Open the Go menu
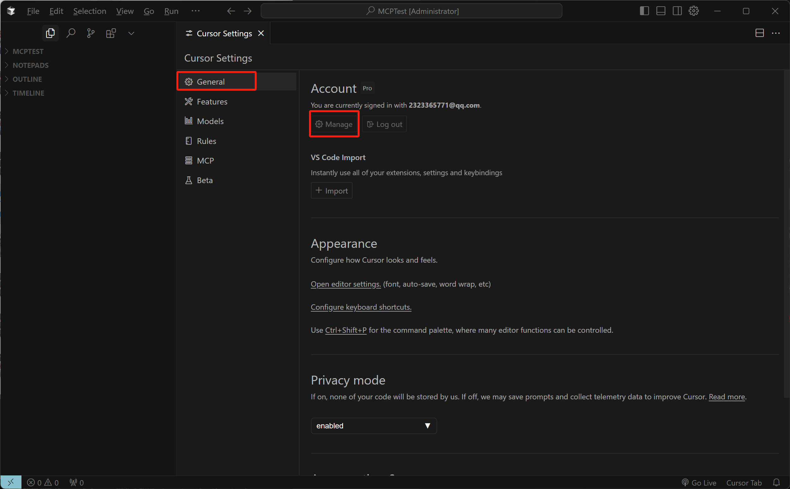 pyautogui.click(x=149, y=11)
